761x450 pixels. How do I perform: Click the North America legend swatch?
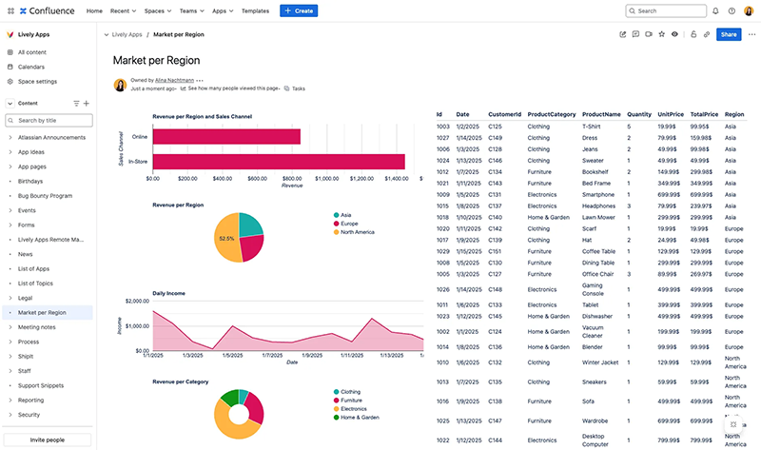[336, 232]
